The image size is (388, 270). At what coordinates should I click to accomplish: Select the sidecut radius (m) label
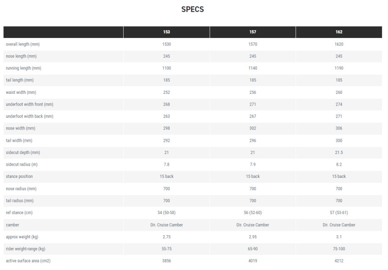pos(22,165)
